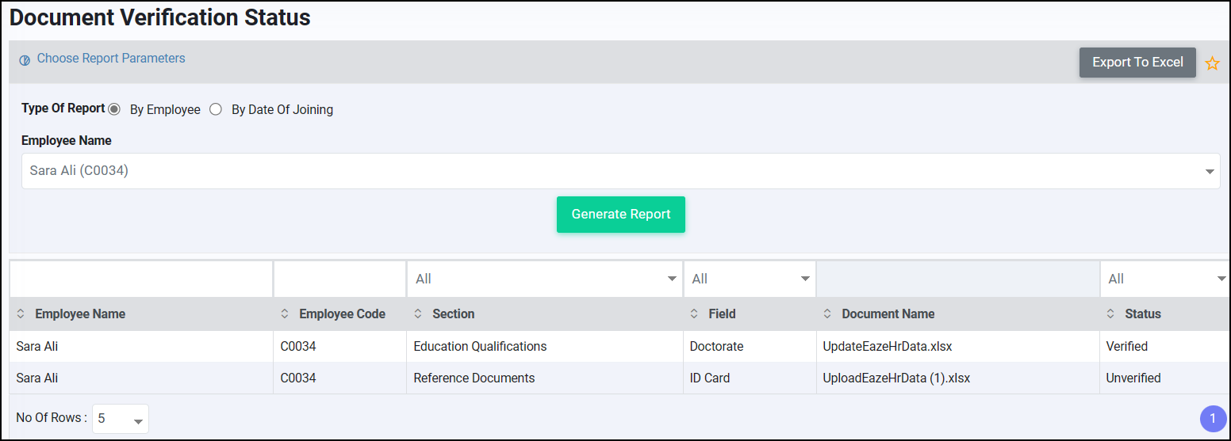Sort the Status column using its arrows

1111,314
